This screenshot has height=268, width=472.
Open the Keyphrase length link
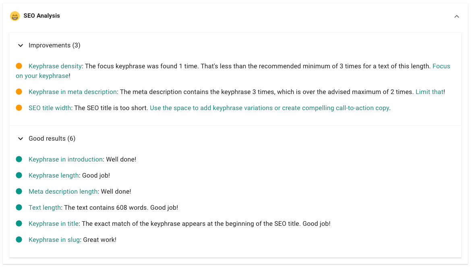pyautogui.click(x=54, y=175)
